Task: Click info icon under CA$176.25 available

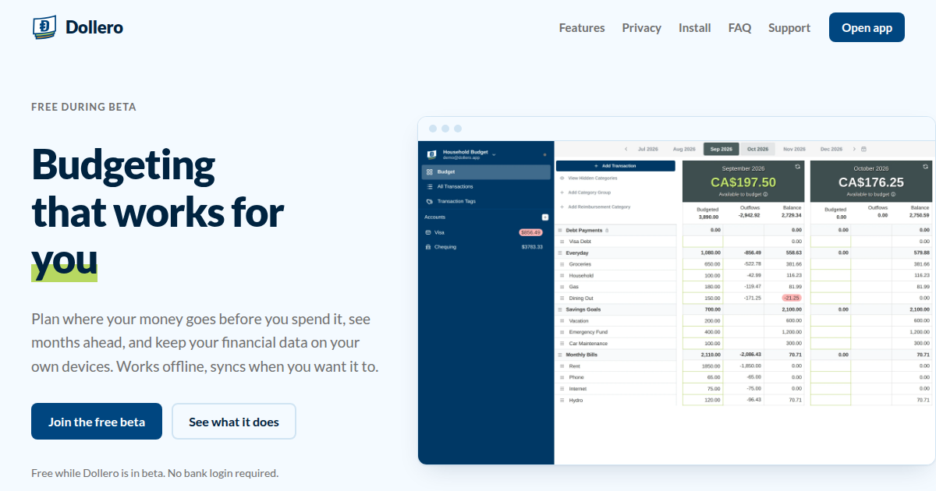Action: (893, 195)
